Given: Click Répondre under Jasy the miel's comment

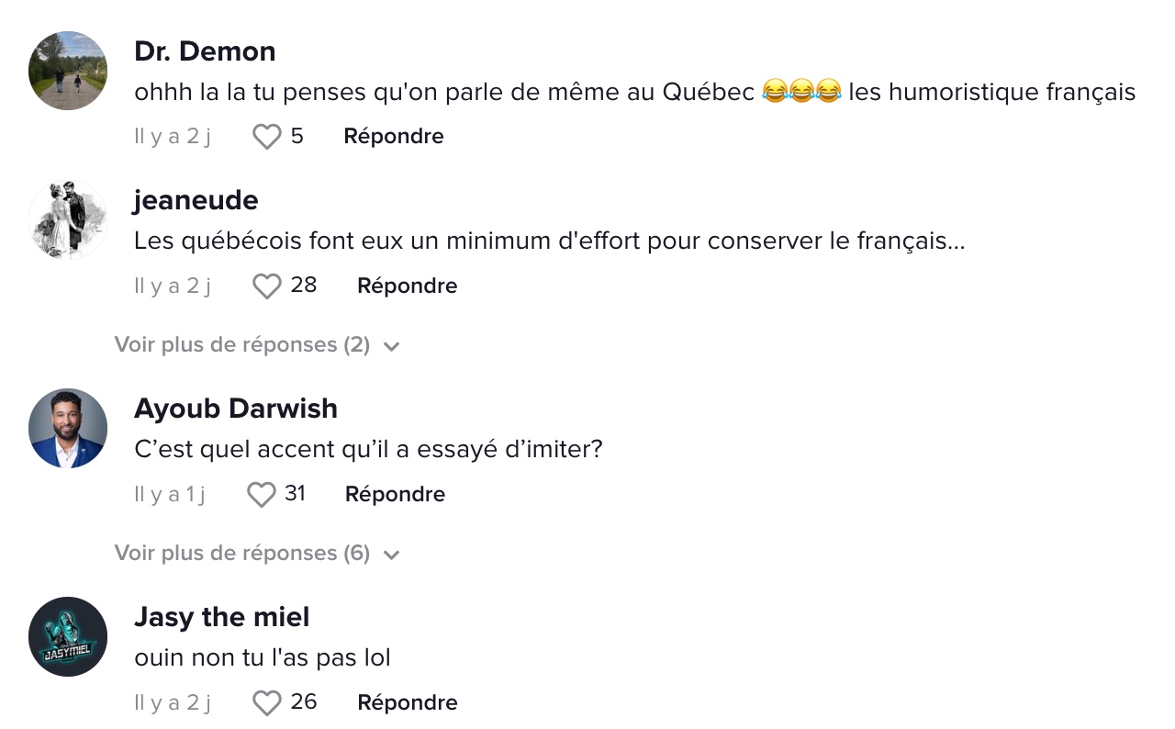Looking at the screenshot, I should 408,703.
